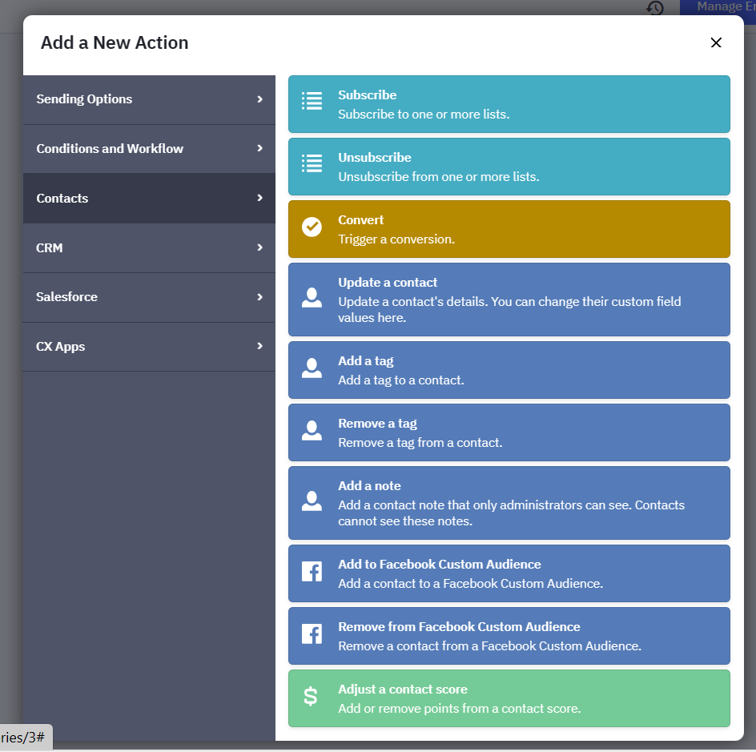
Task: Expand the Salesforce category chevron
Action: pyautogui.click(x=259, y=297)
